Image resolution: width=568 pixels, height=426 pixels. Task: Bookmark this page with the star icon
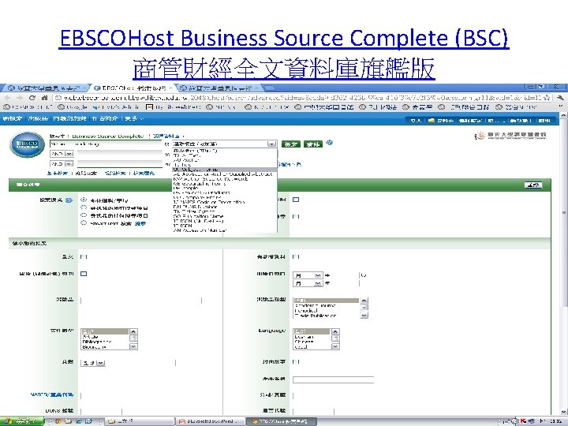547,98
